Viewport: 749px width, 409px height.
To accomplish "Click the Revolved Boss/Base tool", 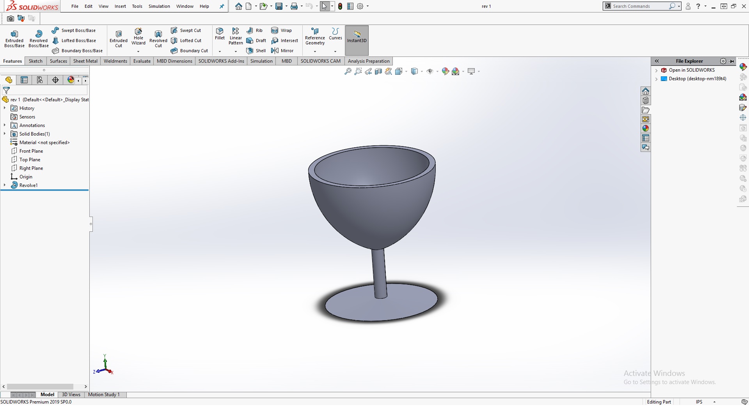I will [x=38, y=39].
